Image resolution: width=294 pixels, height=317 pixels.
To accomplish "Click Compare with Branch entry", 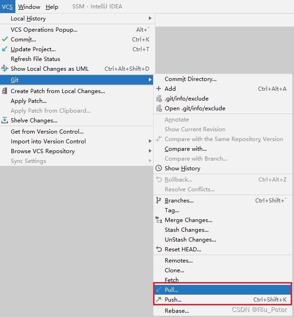I will point(223,158).
